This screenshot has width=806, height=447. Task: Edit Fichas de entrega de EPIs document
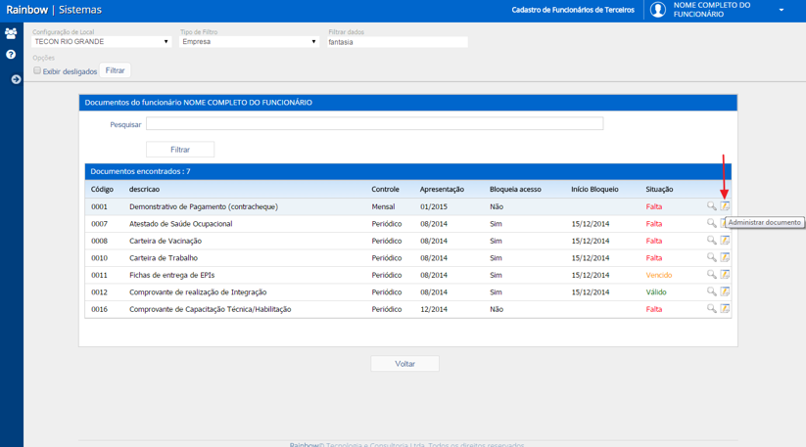coord(725,275)
